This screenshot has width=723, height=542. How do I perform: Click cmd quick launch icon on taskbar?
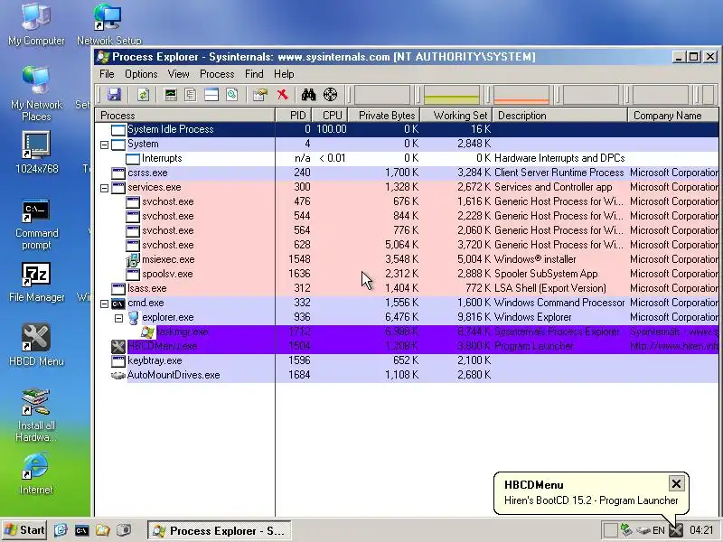pos(81,530)
